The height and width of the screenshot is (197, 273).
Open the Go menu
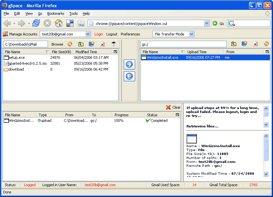pyautogui.click(x=40, y=13)
